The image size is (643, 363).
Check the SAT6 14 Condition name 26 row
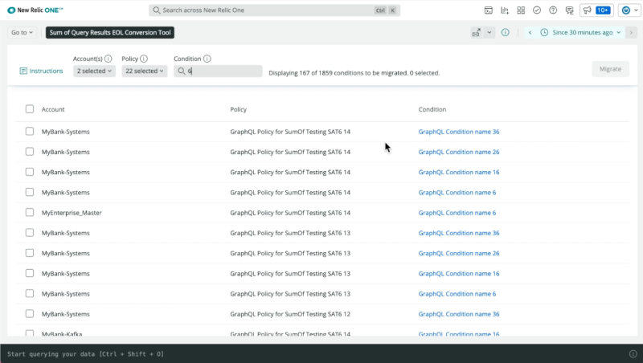pyautogui.click(x=30, y=152)
